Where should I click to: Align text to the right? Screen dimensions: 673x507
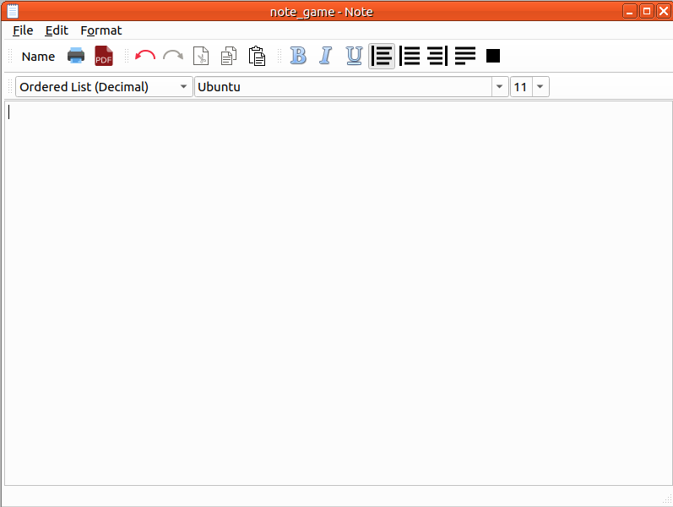pyautogui.click(x=437, y=57)
